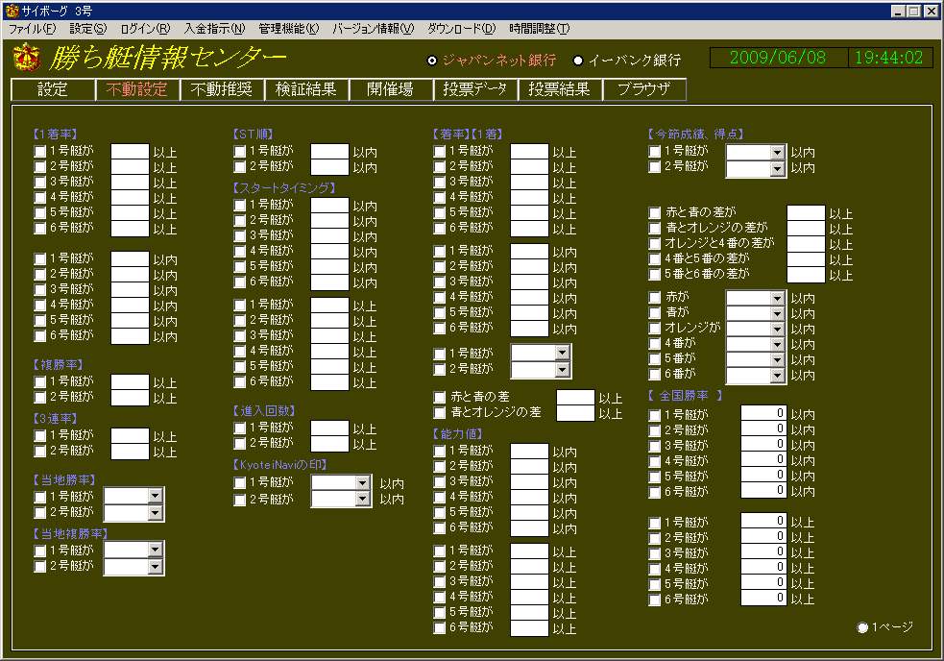
Task: Switch to the 不動推奨 tab
Action: [x=222, y=89]
